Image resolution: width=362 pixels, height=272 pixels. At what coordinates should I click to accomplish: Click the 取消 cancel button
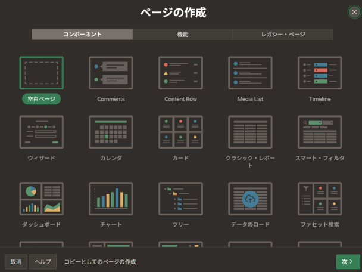(16, 262)
